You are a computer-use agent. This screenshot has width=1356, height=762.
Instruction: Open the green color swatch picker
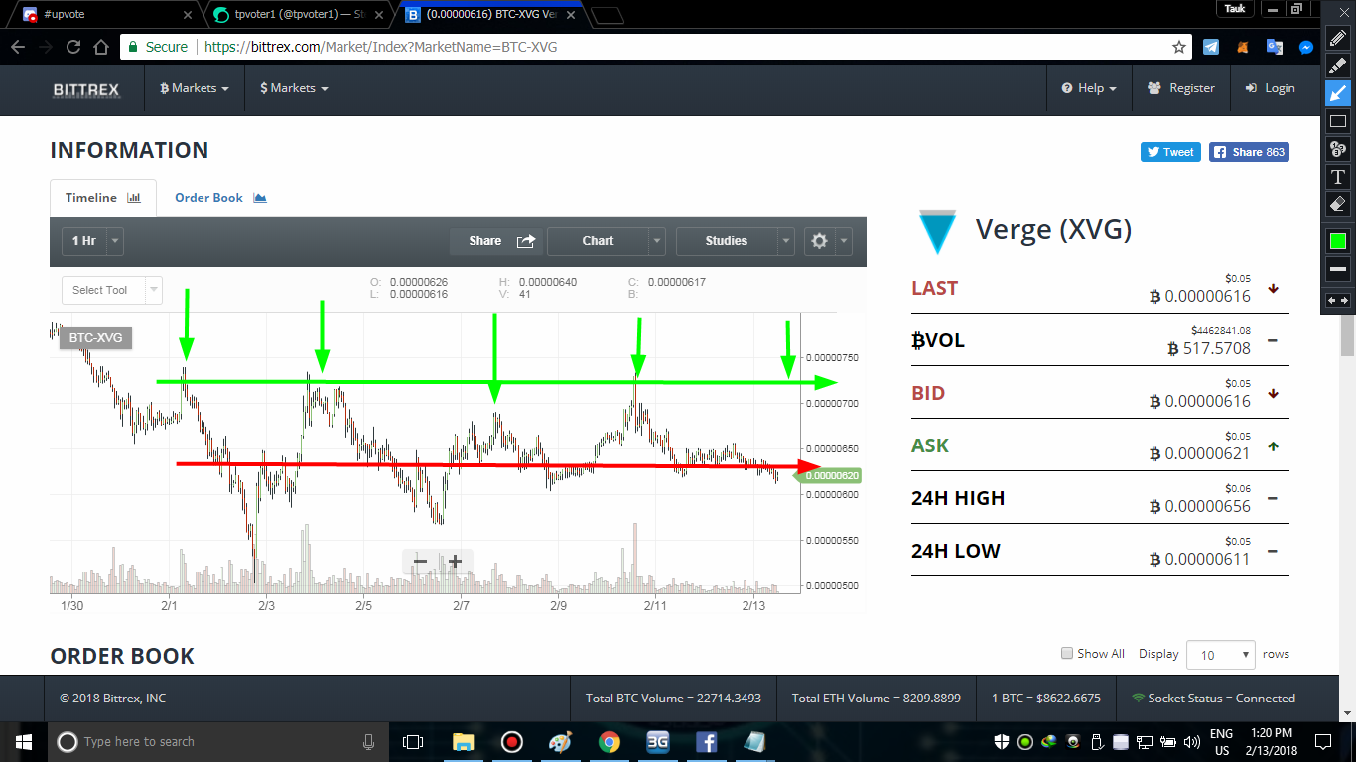coord(1338,240)
